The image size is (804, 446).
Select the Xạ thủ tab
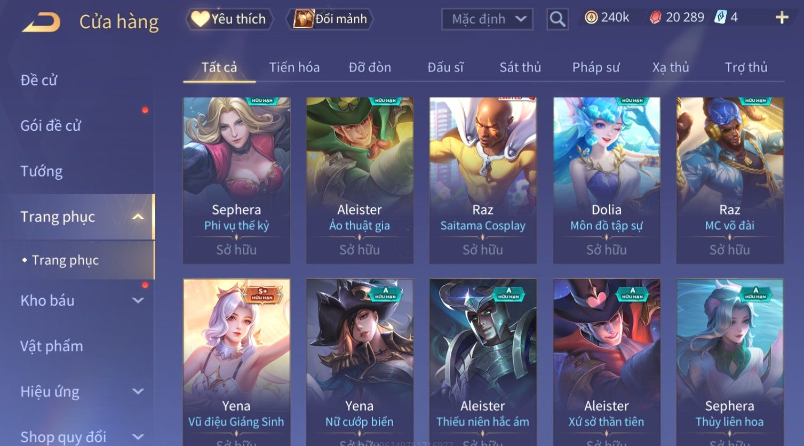coord(671,67)
